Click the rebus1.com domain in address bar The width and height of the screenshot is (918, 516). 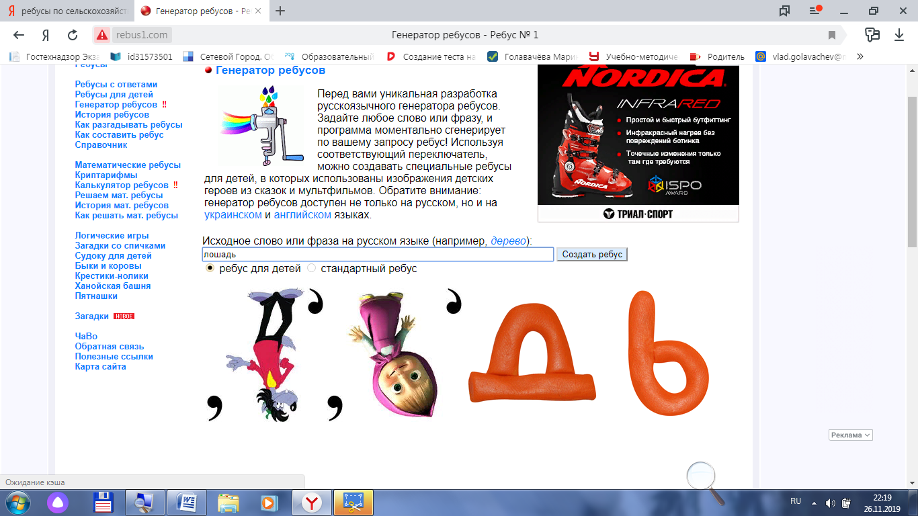[141, 35]
